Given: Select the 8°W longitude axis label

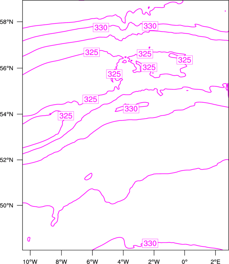Looking at the screenshot, I should (x=61, y=262).
